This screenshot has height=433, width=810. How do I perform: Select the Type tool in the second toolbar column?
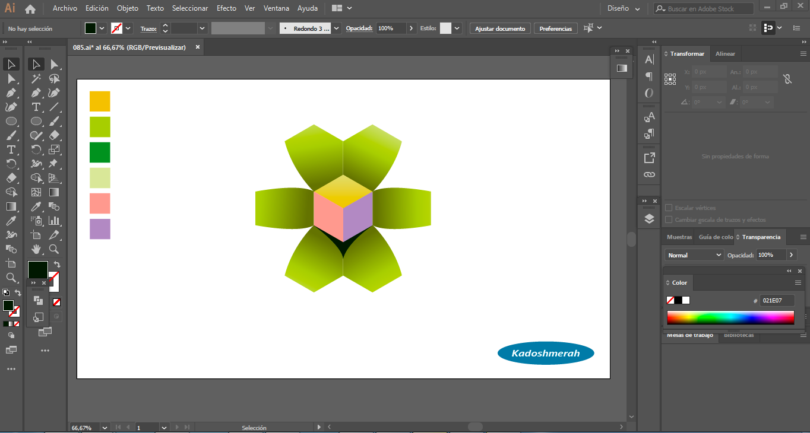click(36, 107)
